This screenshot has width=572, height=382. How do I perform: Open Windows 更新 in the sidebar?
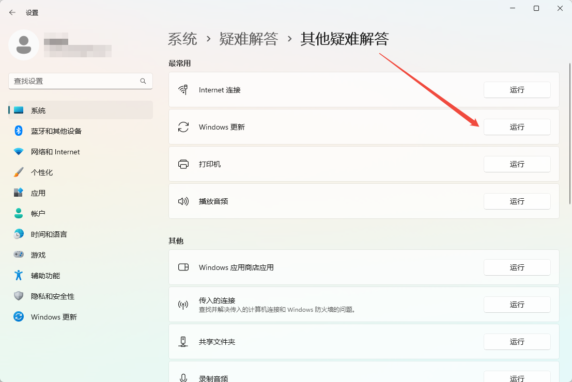(x=81, y=317)
